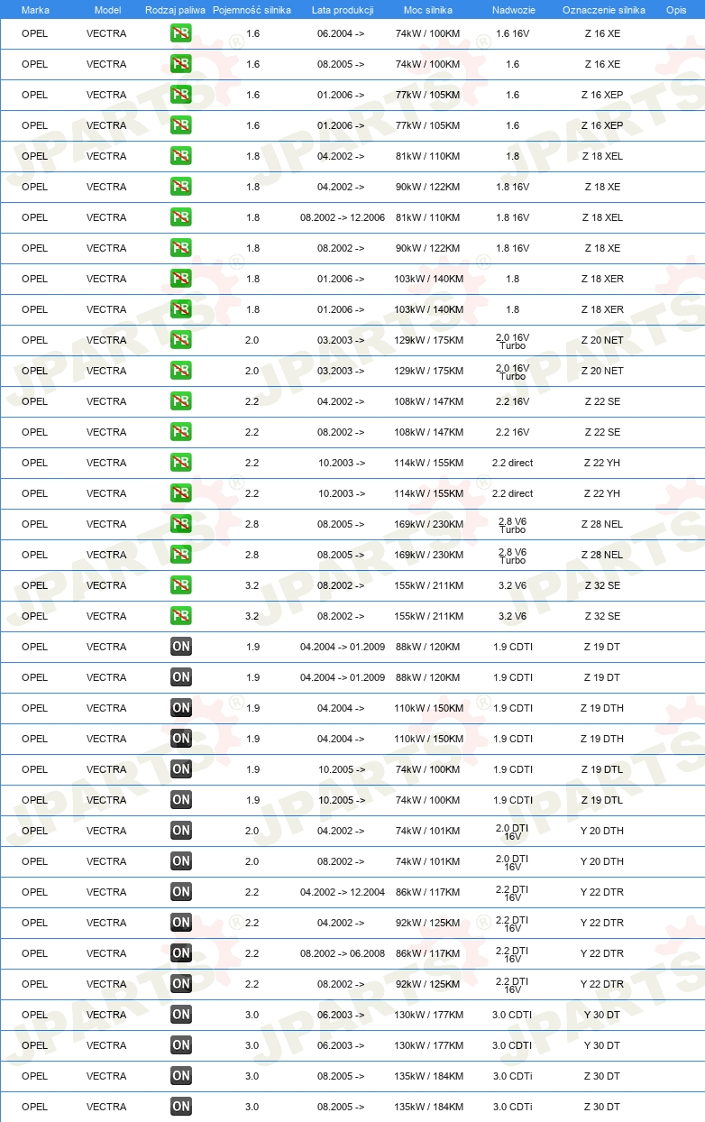Click ON diesel icon in 04.2002 Y 20 DTH row
Image resolution: width=705 pixels, height=1122 pixels.
[x=181, y=831]
